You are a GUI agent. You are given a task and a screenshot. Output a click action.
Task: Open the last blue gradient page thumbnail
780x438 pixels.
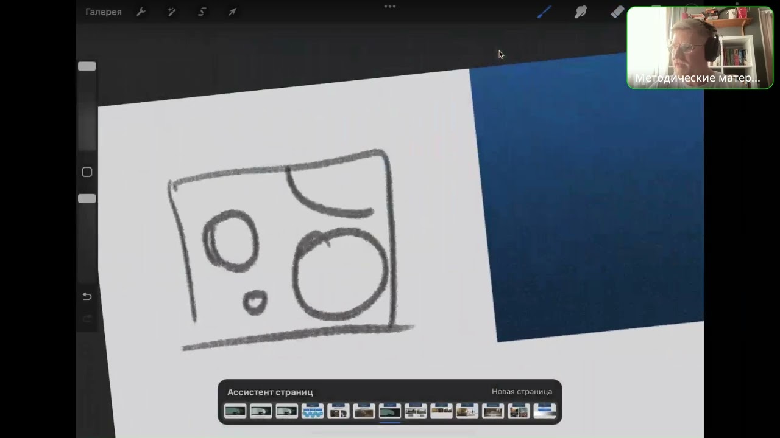click(545, 411)
